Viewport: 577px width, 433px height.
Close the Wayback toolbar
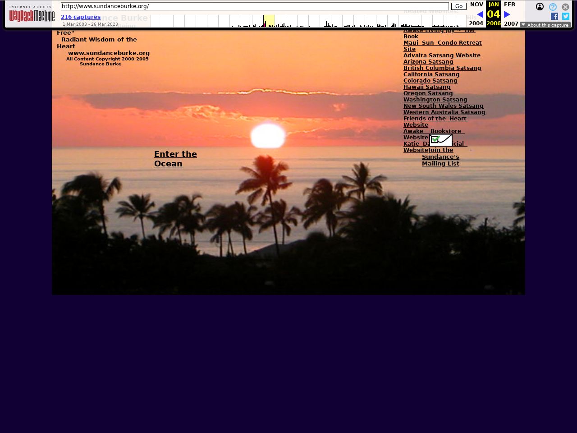pos(565,7)
